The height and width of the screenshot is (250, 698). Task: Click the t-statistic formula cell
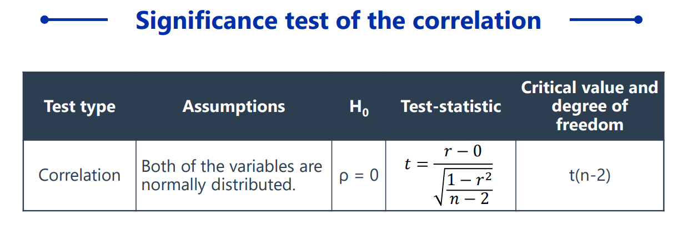click(450, 175)
